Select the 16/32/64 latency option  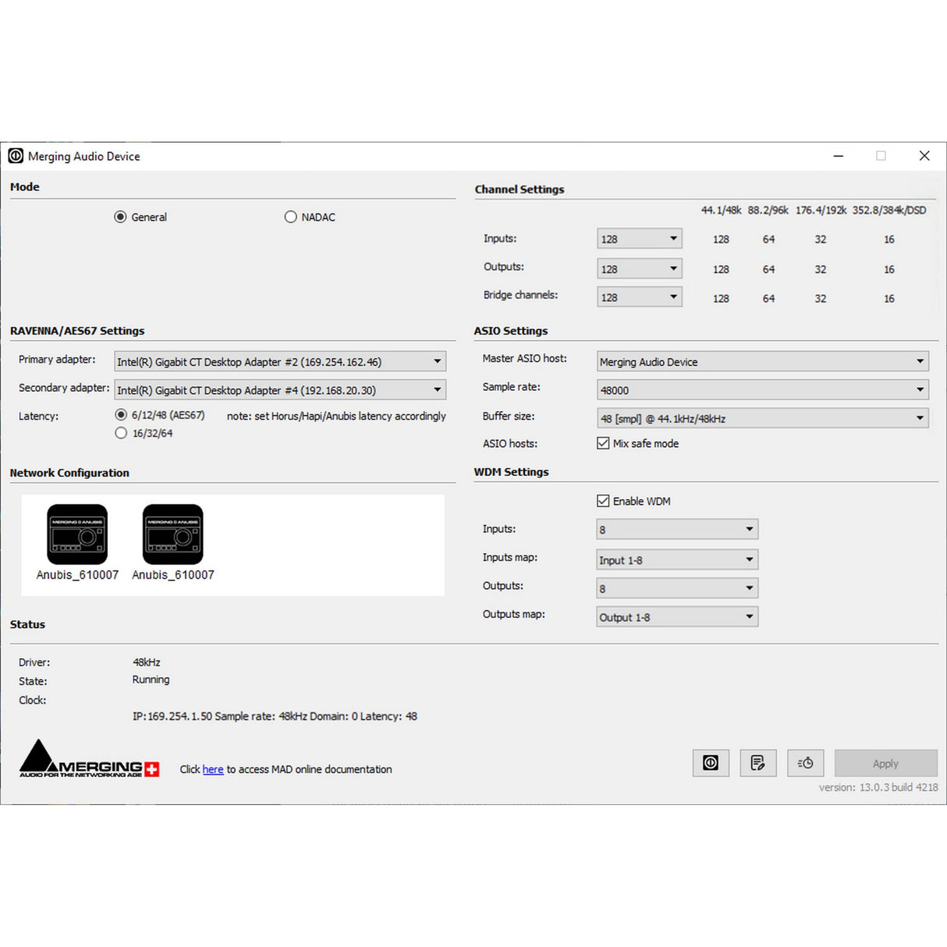click(x=121, y=433)
